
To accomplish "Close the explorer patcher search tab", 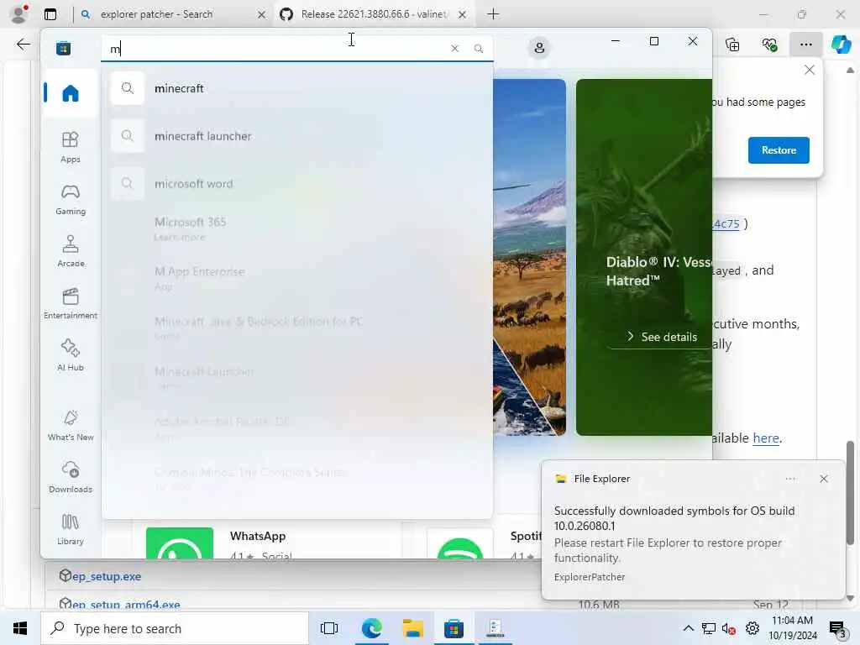I will pyautogui.click(x=262, y=15).
